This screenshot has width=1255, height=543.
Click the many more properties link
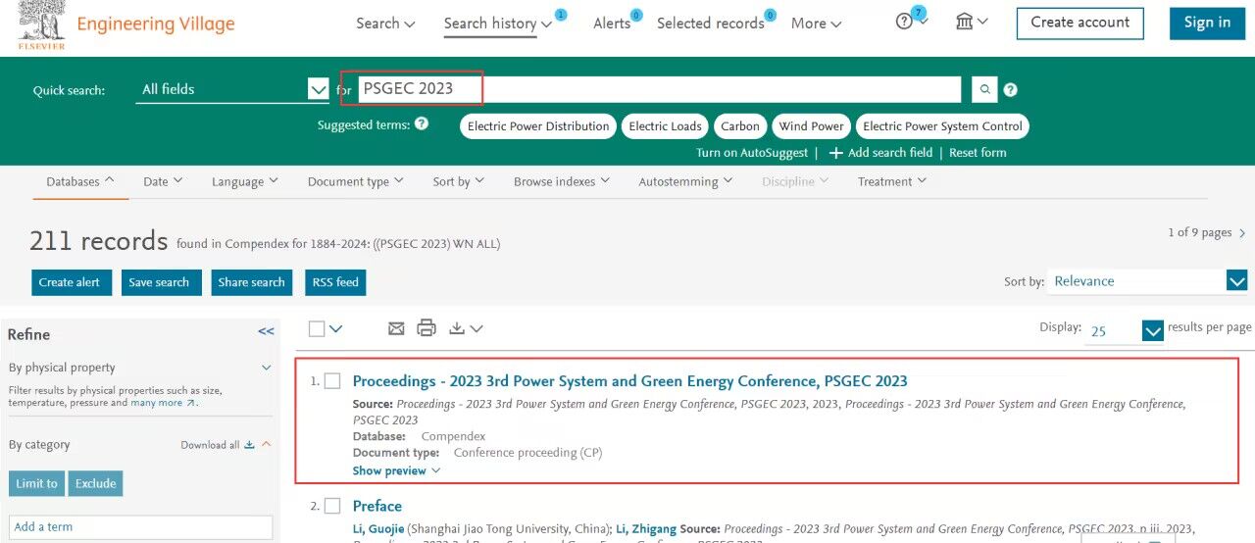point(164,403)
